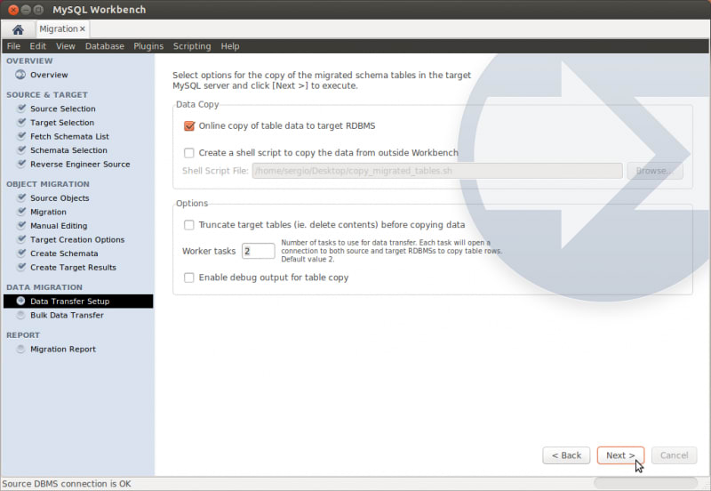Click the Schemata Selection checkmark icon
The height and width of the screenshot is (491, 711).
[x=21, y=149]
